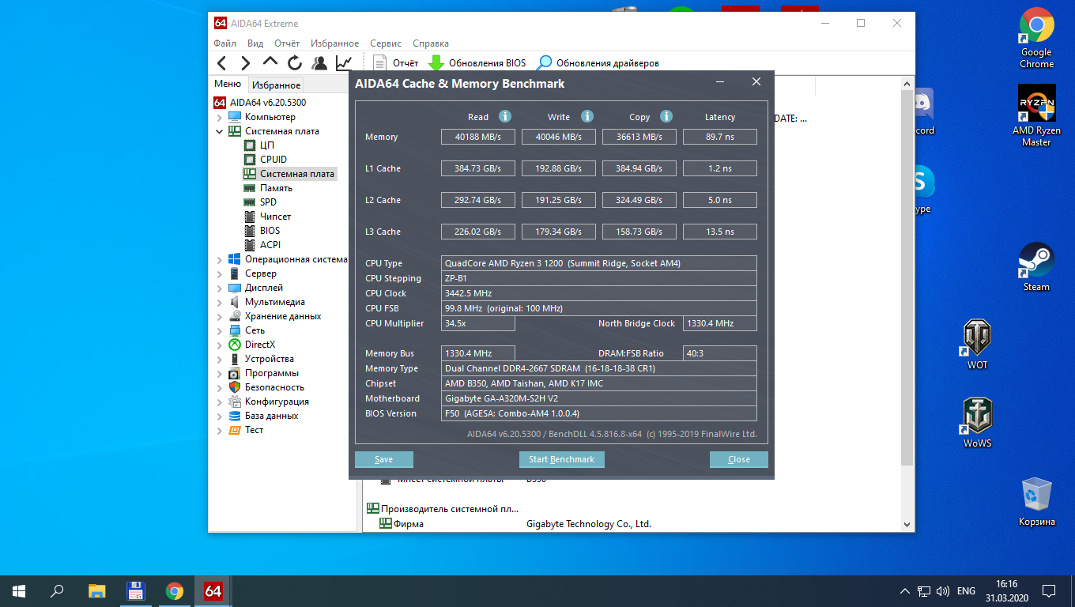Select the Программы tree item
Screen dimensions: 1075x607
click(x=264, y=373)
